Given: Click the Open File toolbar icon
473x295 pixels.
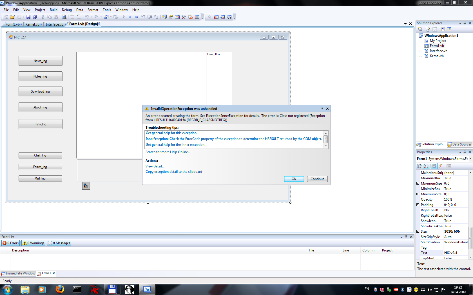Looking at the screenshot, I should point(12,17).
